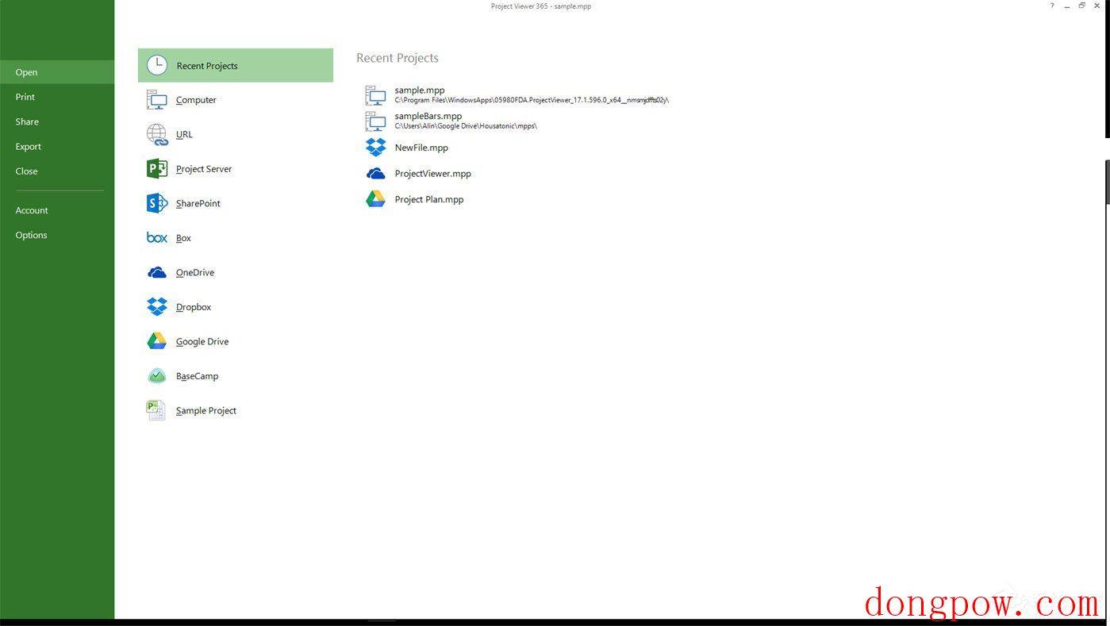
Task: Choose the URL source label
Action: tap(184, 134)
